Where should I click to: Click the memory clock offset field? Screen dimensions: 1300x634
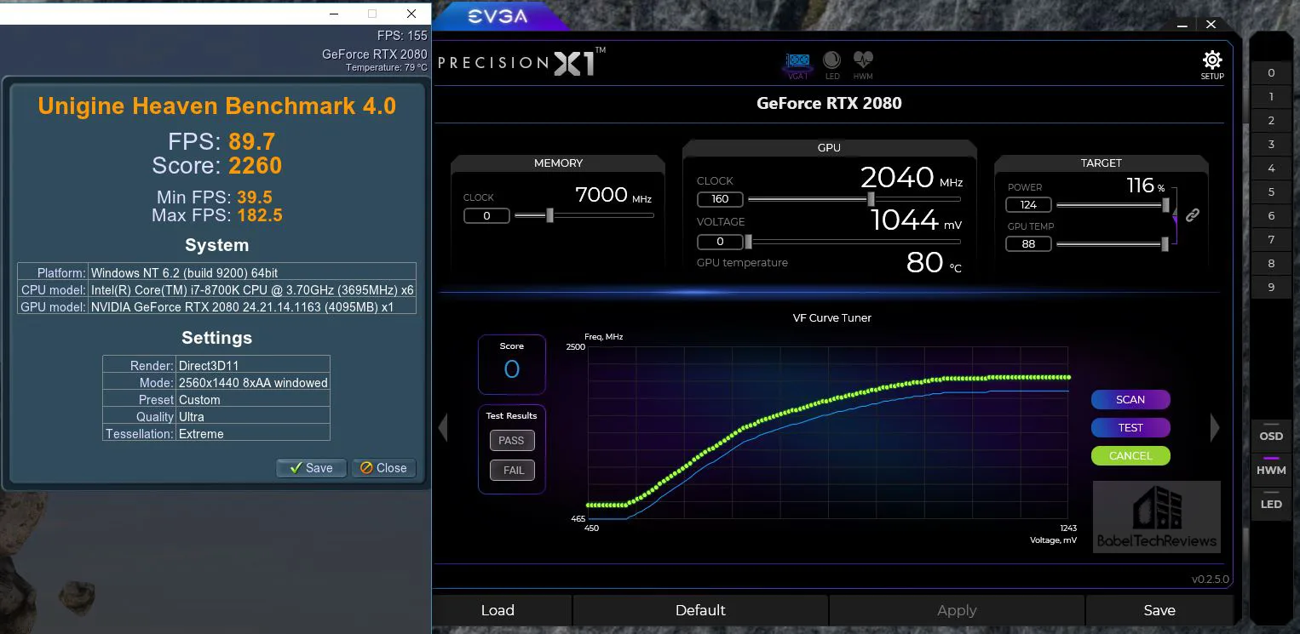(x=486, y=215)
